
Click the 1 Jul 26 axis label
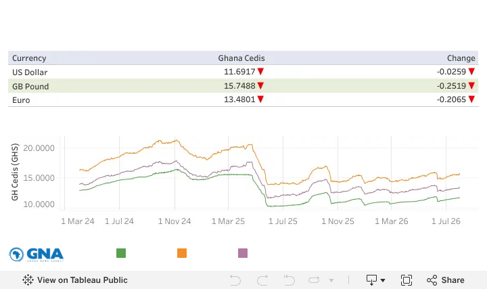tap(446, 221)
